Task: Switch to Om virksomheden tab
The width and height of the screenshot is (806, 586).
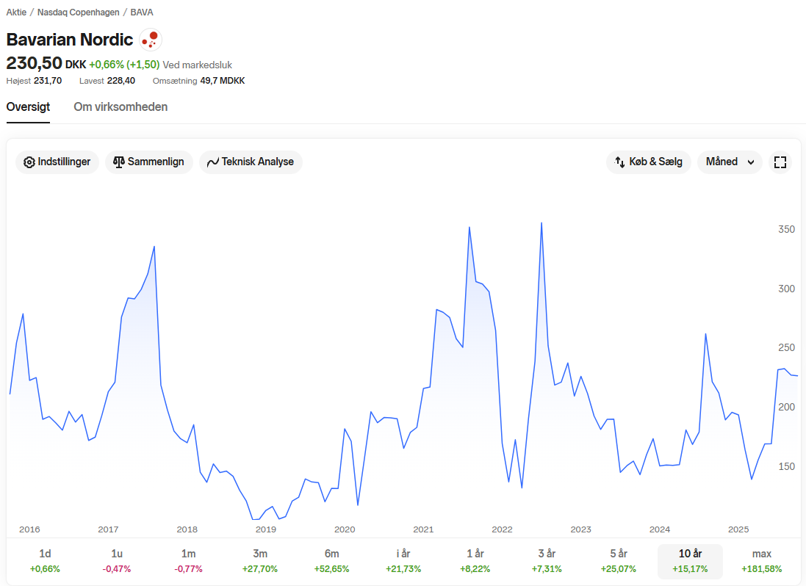Action: (x=120, y=106)
